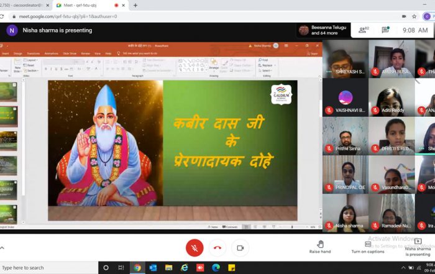Click Reset slide button
The height and width of the screenshot is (274, 435).
(29, 65)
